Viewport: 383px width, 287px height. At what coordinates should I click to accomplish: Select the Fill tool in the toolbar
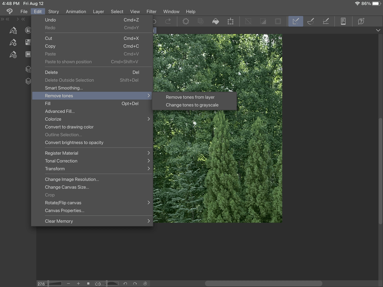[x=215, y=21]
